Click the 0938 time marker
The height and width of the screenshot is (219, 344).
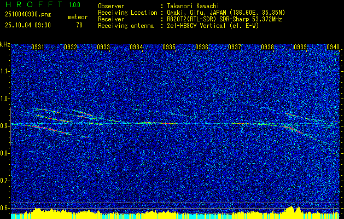pyautogui.click(x=267, y=47)
